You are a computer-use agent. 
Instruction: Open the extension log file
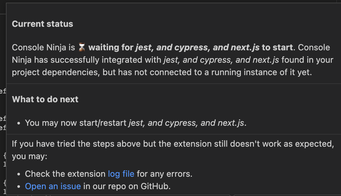tap(121, 174)
